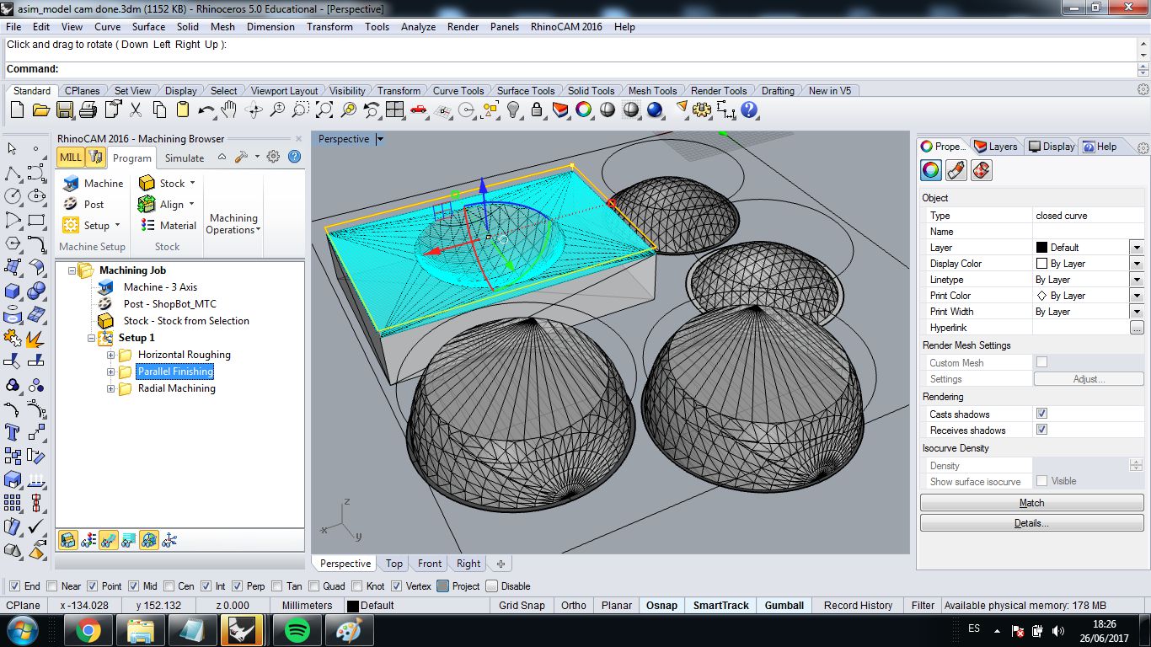This screenshot has height=647, width=1151.
Task: Click the Cut scissors icon
Action: click(x=136, y=110)
